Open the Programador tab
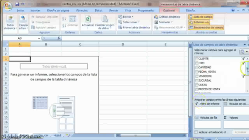The image size is (249, 140). click(146, 10)
